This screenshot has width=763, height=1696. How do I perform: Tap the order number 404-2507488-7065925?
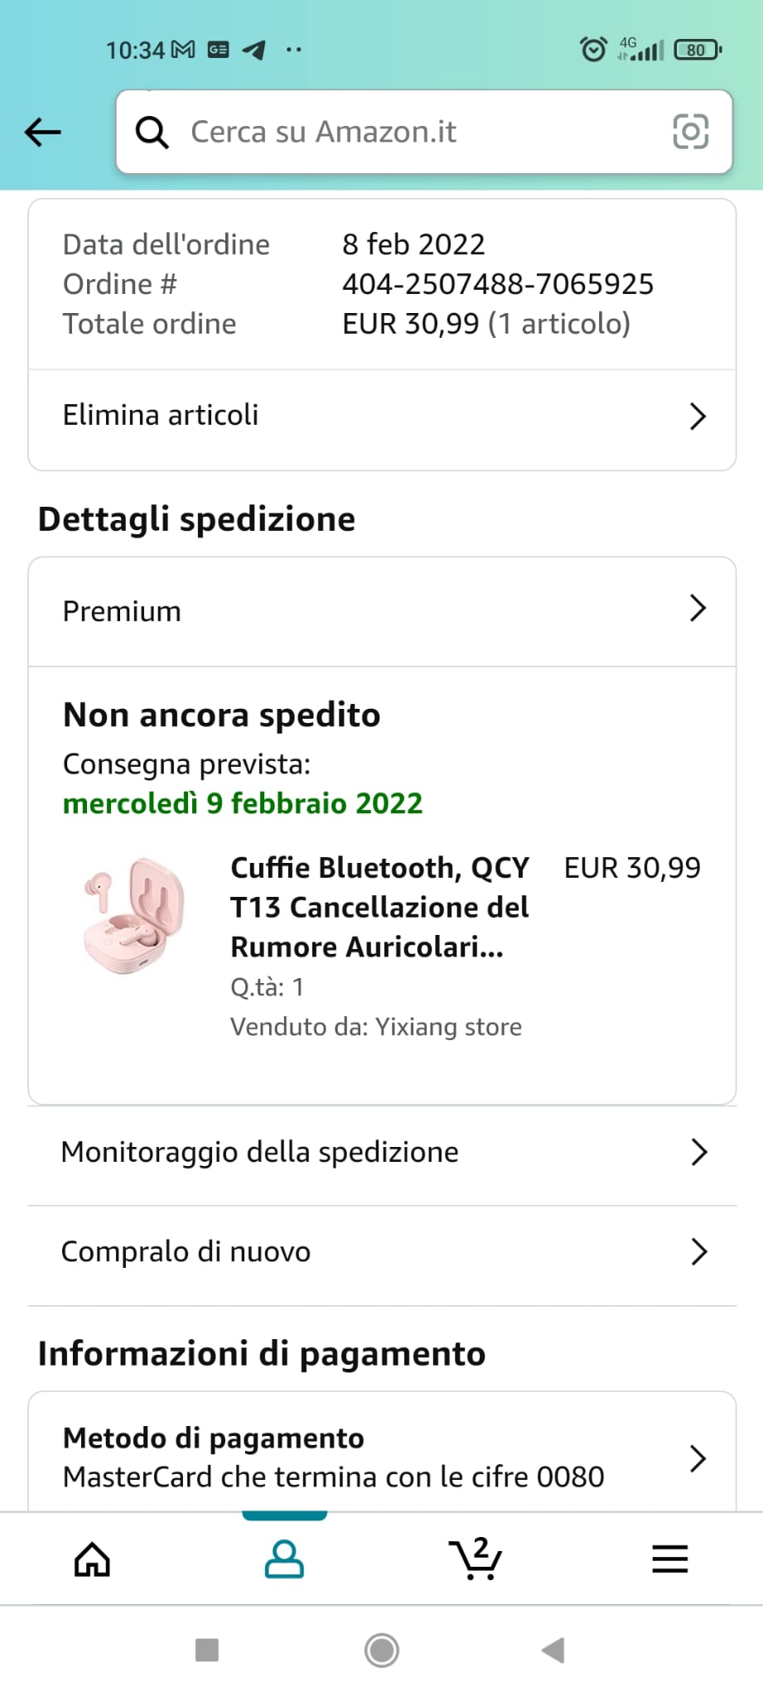point(498,284)
